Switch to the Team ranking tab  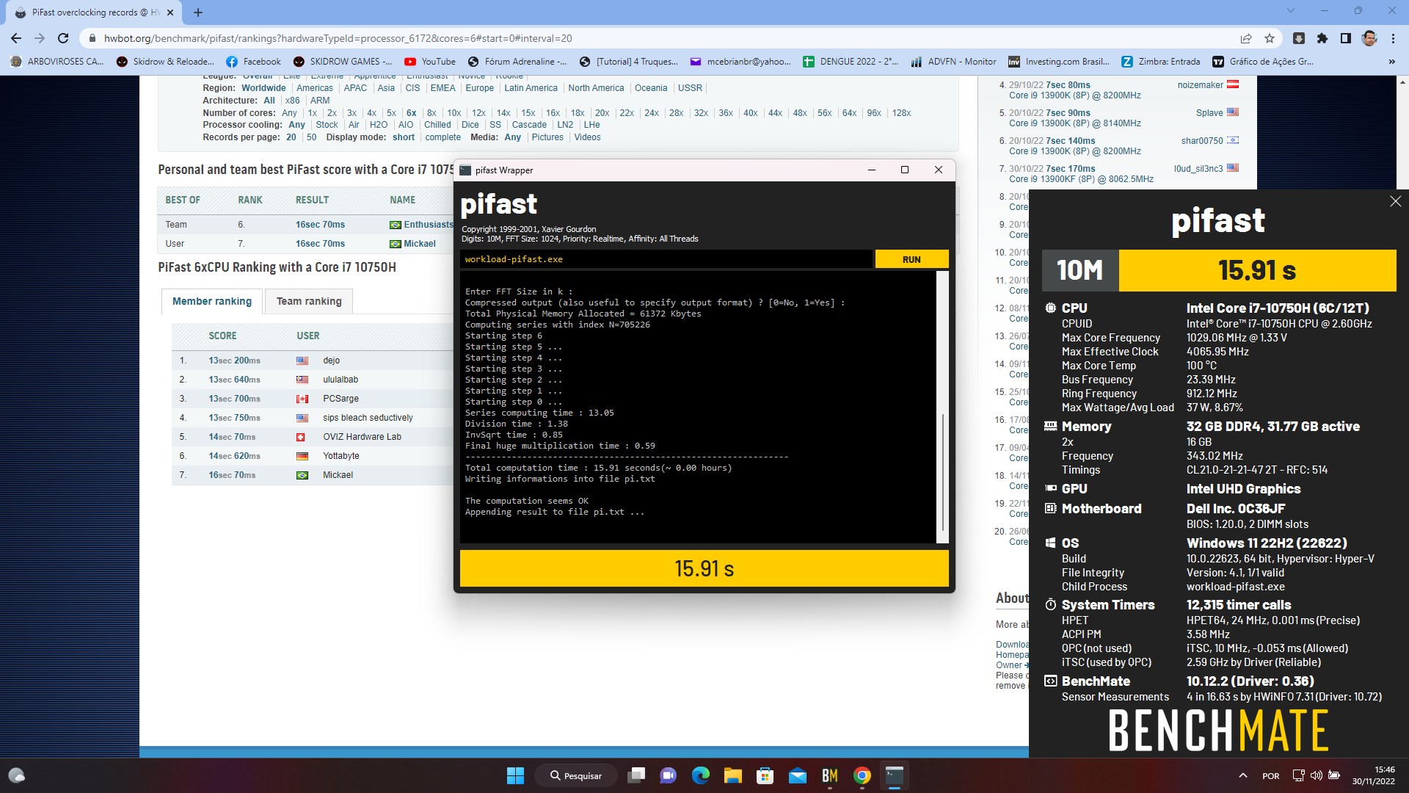(x=309, y=301)
